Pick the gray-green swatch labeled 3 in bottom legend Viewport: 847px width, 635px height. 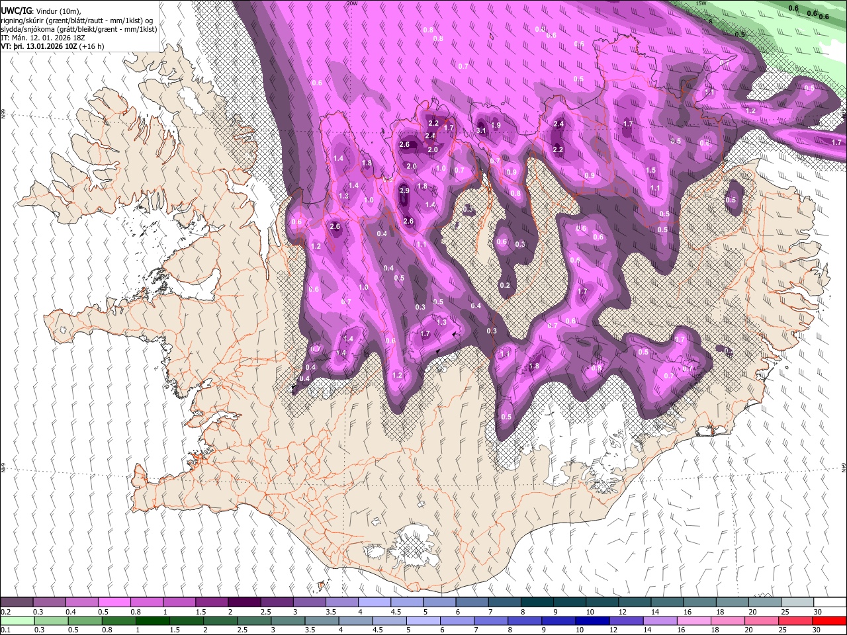click(x=289, y=620)
